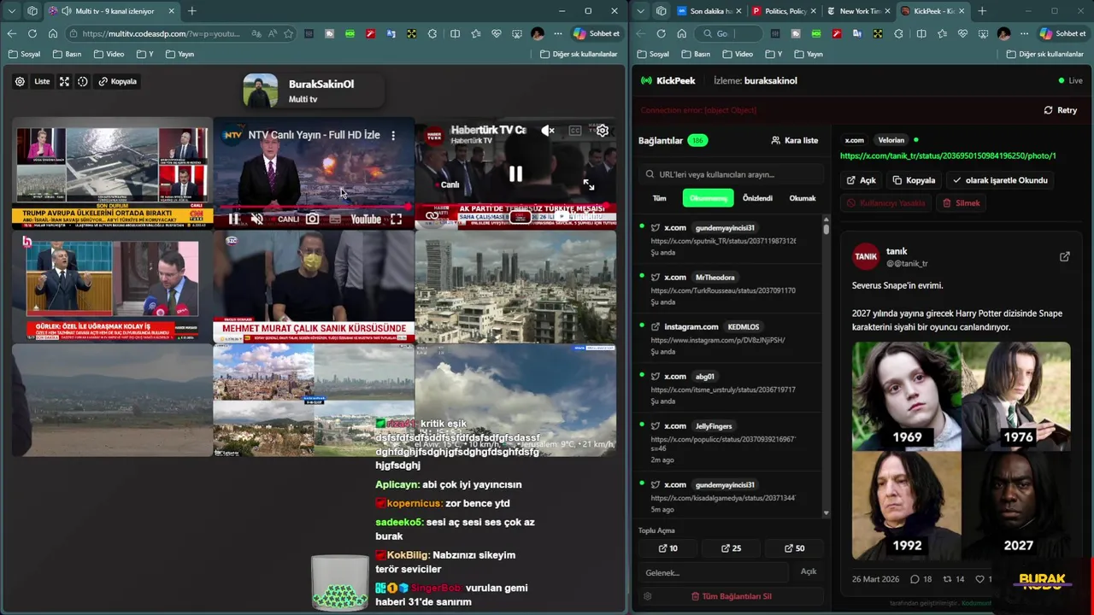Image resolution: width=1094 pixels, height=615 pixels.
Task: Open the green x.com tanik_tr status URL
Action: pyautogui.click(x=948, y=156)
